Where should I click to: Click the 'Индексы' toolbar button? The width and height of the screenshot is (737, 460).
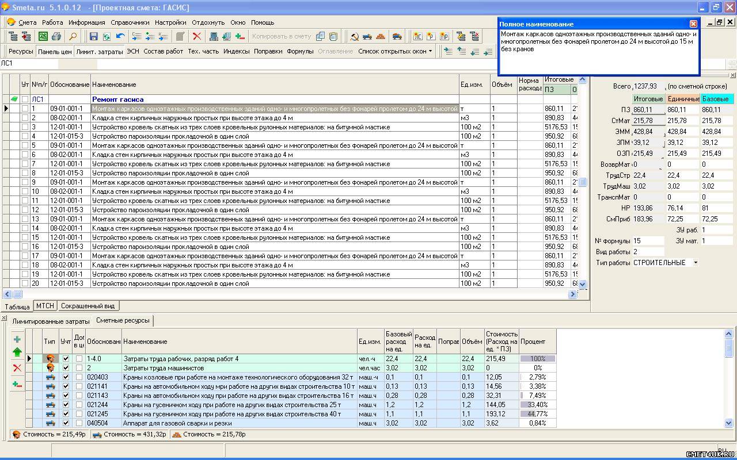236,51
